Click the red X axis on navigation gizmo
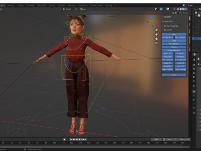The width and height of the screenshot is (201, 151). point(157,22)
